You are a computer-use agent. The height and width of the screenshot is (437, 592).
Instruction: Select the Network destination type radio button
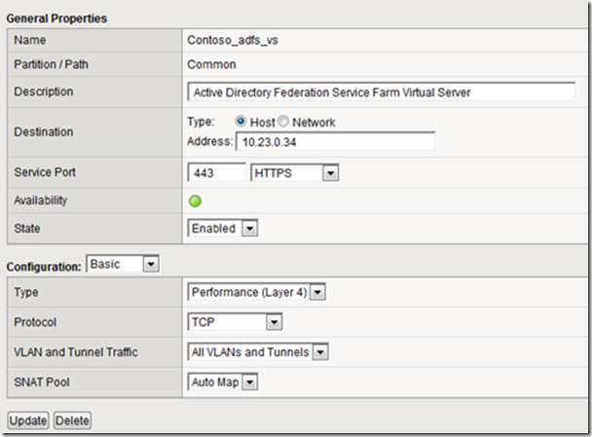click(284, 123)
